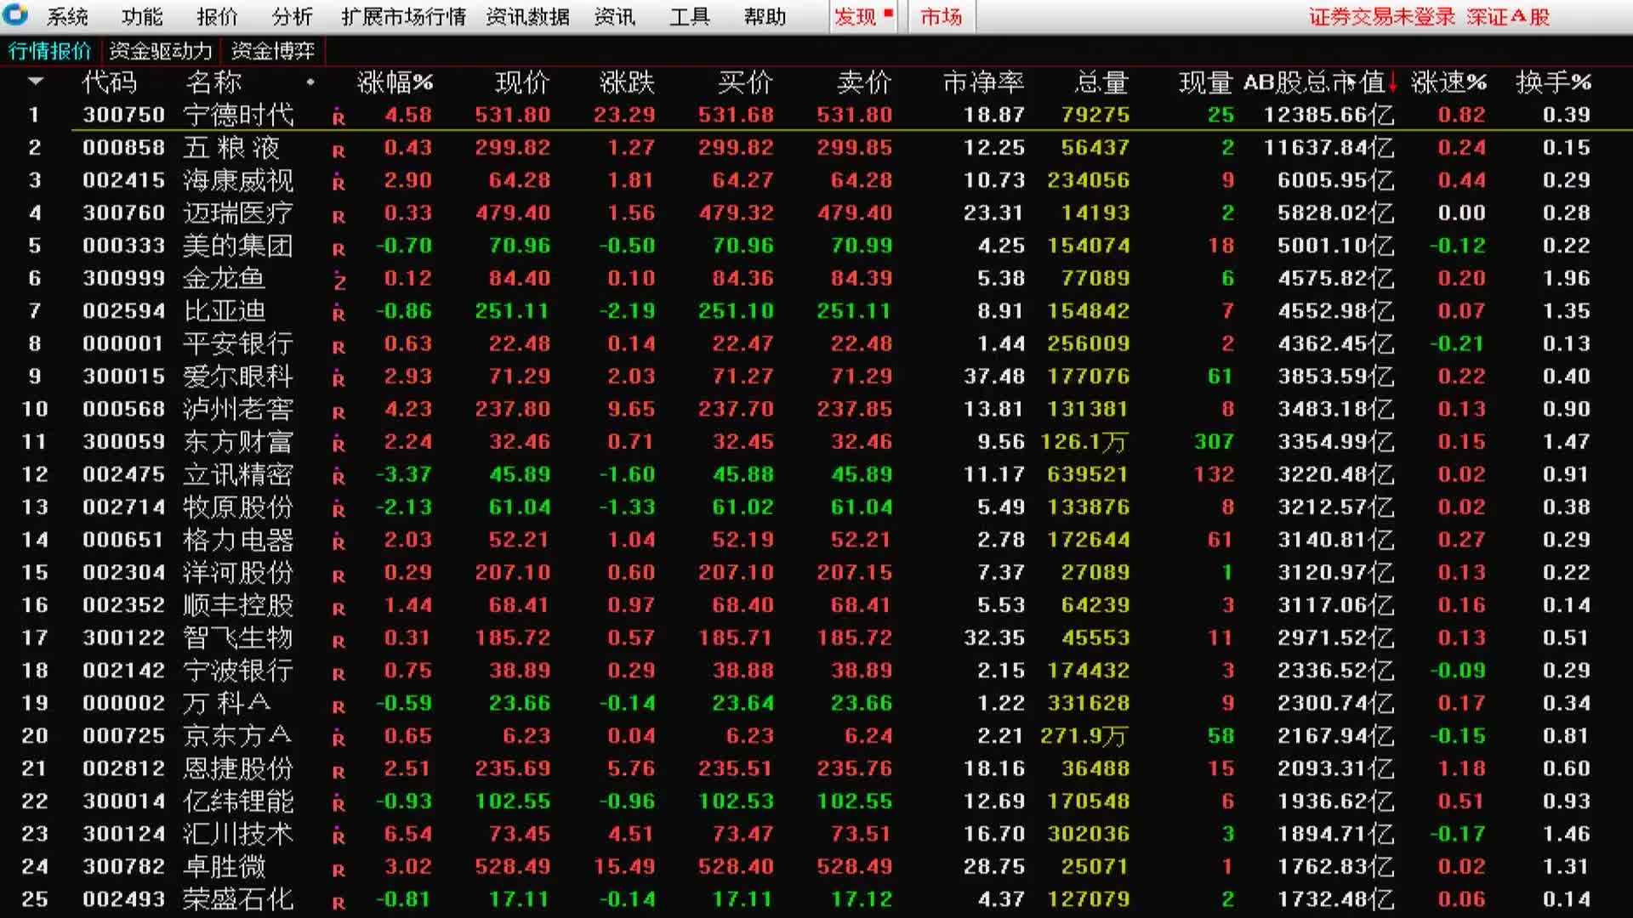Screen dimensions: 1633x918
Task: Click the 证券交易未登录 login link
Action: [1381, 16]
